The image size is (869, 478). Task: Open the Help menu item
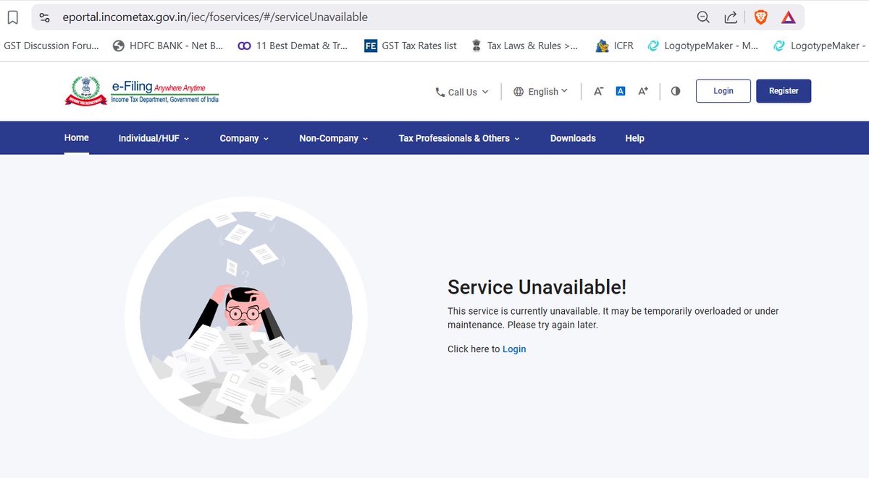[x=634, y=138]
